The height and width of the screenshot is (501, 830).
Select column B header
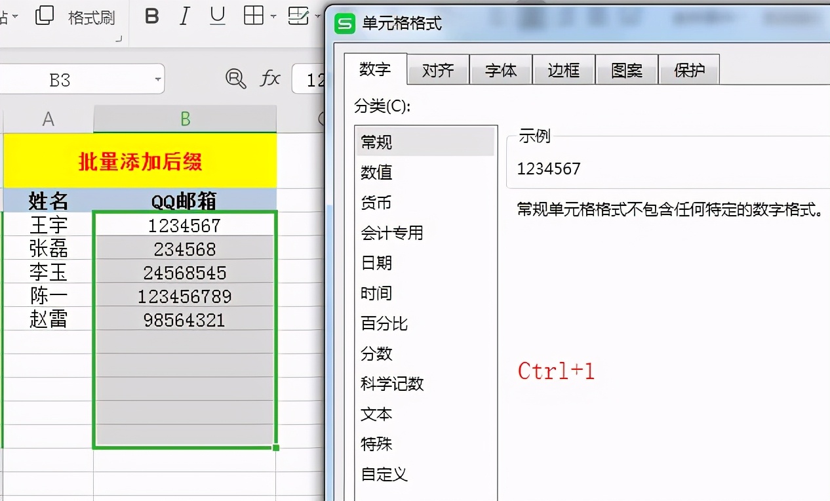tap(185, 119)
